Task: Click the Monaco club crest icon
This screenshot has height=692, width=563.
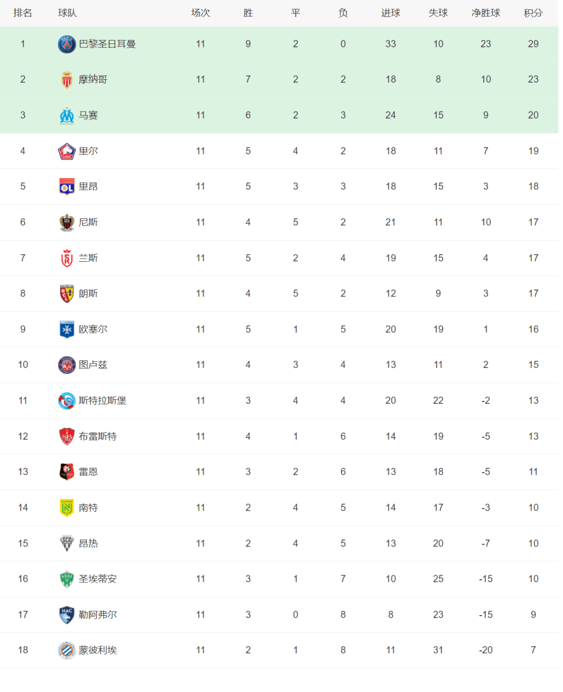Action: [67, 80]
